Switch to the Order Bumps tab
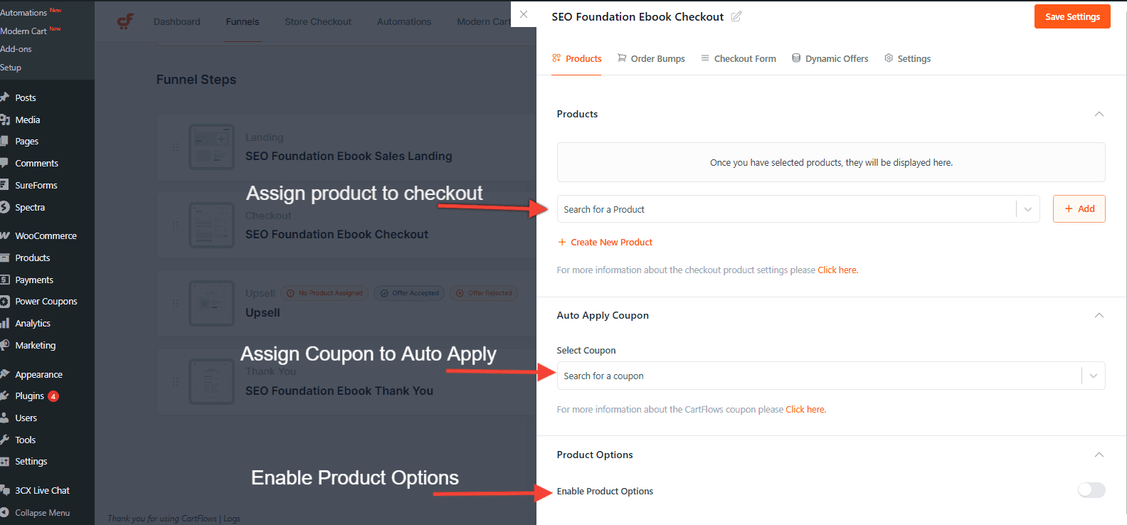 650,58
